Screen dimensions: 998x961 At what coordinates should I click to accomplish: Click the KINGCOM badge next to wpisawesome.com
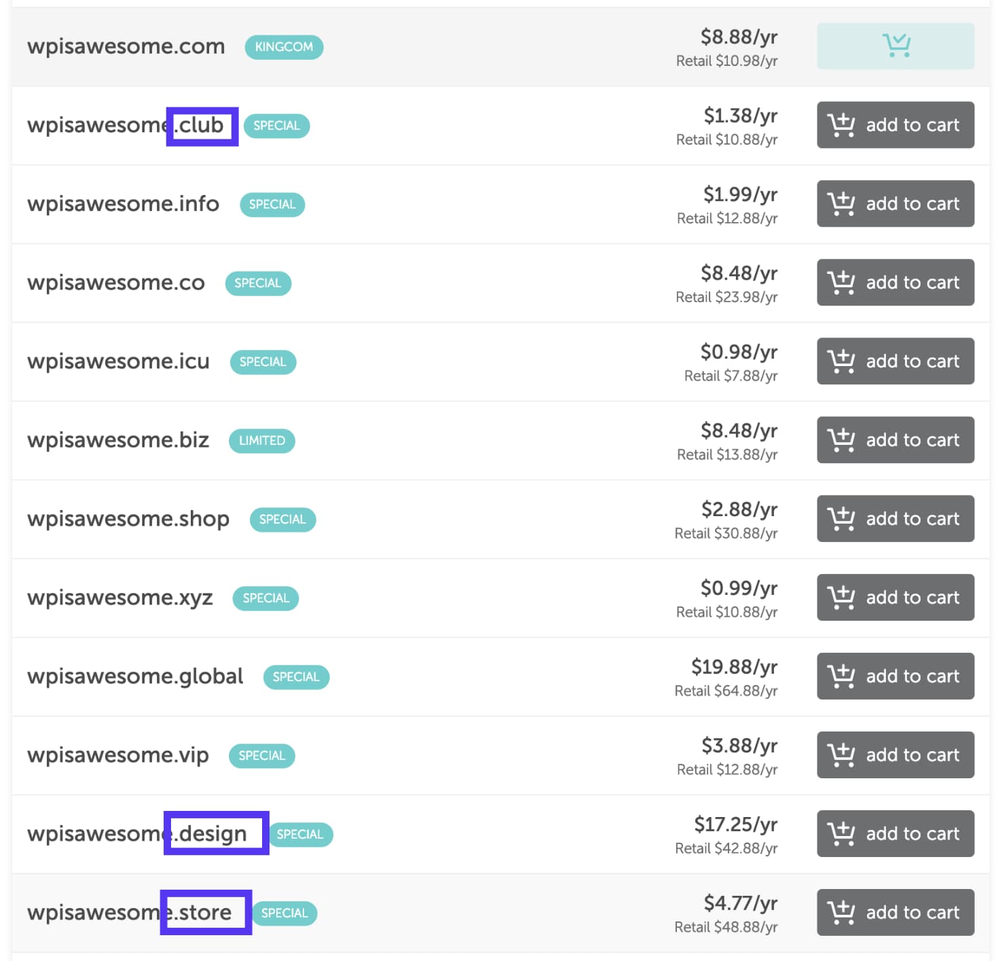[284, 47]
